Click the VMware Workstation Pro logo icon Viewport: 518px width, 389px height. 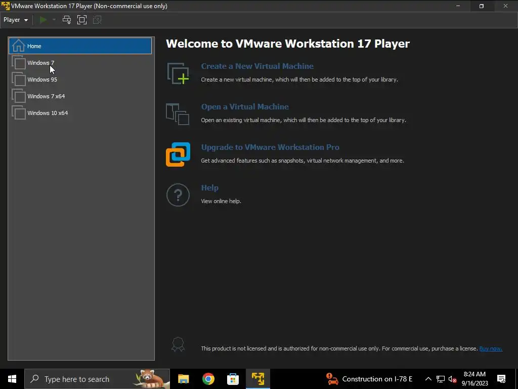pos(178,154)
